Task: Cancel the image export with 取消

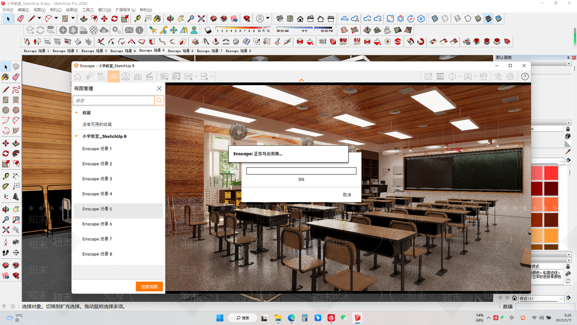Action: (347, 195)
